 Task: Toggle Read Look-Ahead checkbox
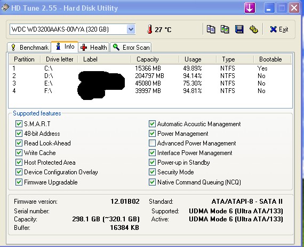[19, 143]
